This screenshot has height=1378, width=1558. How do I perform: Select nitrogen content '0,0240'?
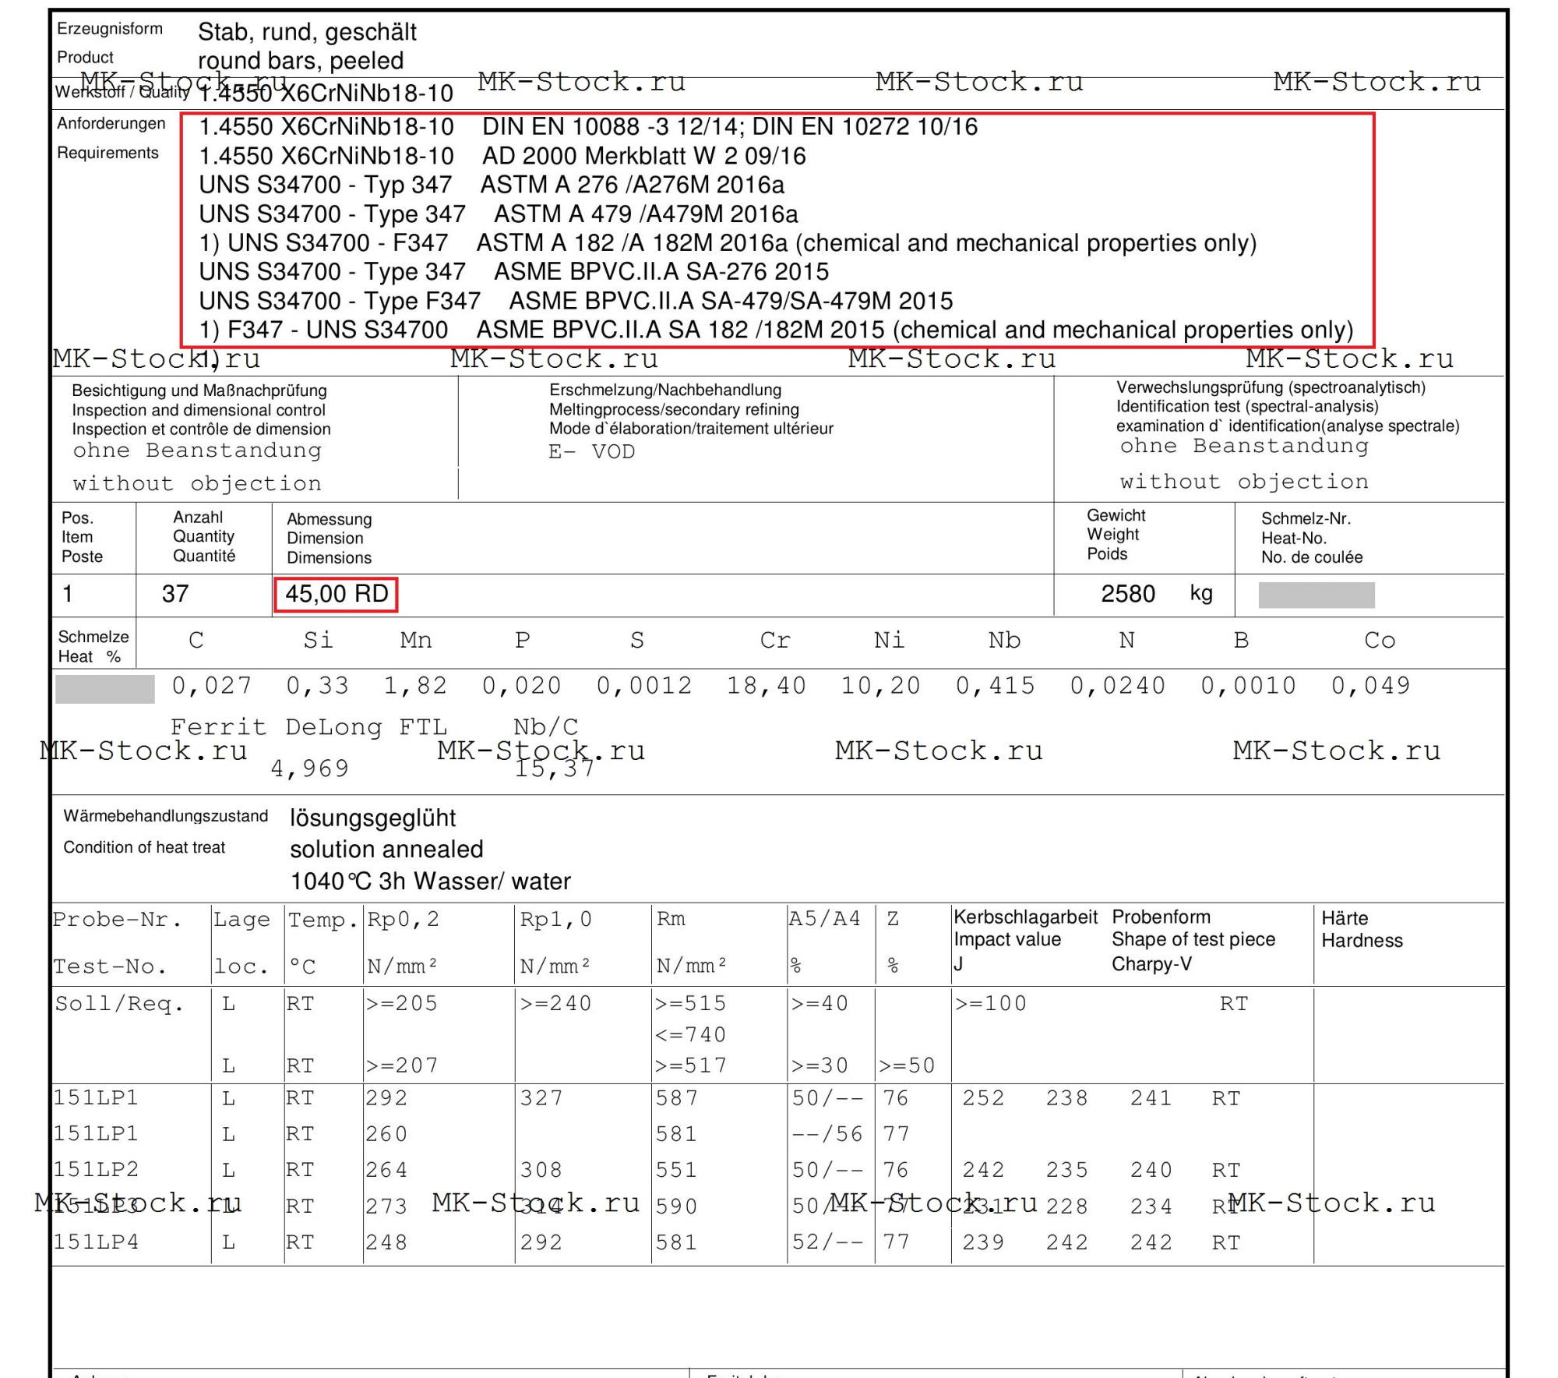point(1117,686)
